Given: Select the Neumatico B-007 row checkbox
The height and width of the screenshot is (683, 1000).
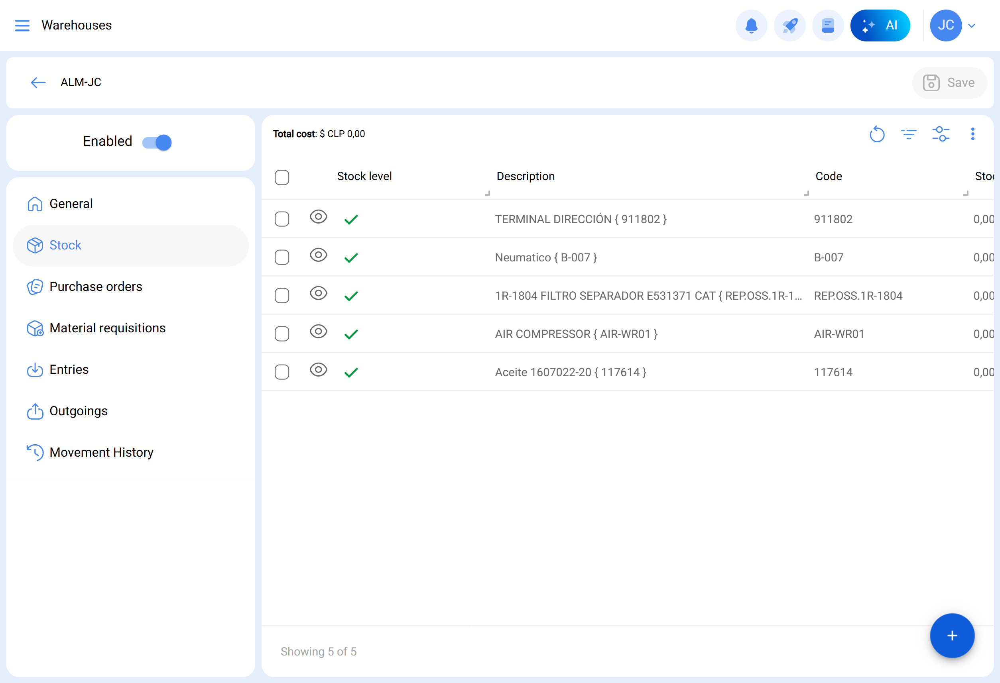Looking at the screenshot, I should pos(282,258).
